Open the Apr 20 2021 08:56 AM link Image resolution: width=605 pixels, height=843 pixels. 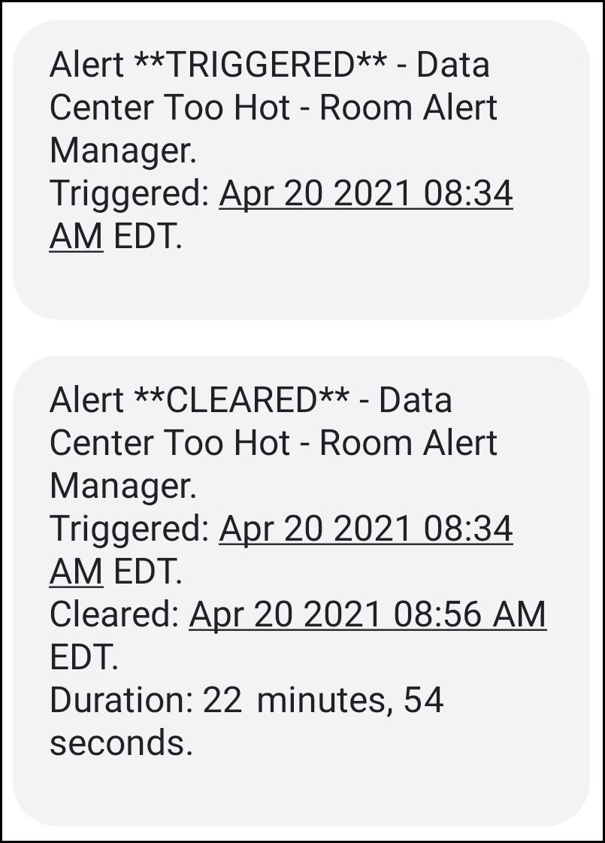(x=367, y=615)
